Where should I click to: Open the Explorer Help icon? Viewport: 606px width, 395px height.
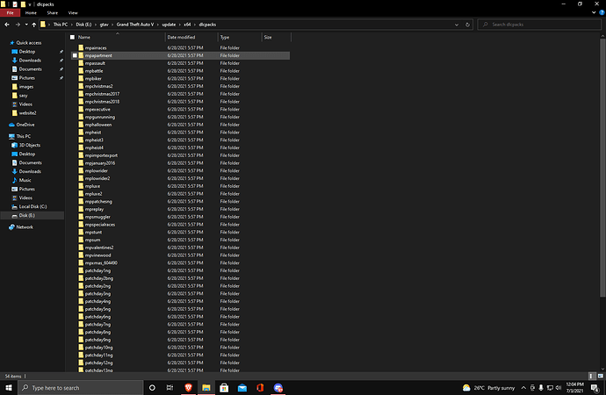[600, 14]
